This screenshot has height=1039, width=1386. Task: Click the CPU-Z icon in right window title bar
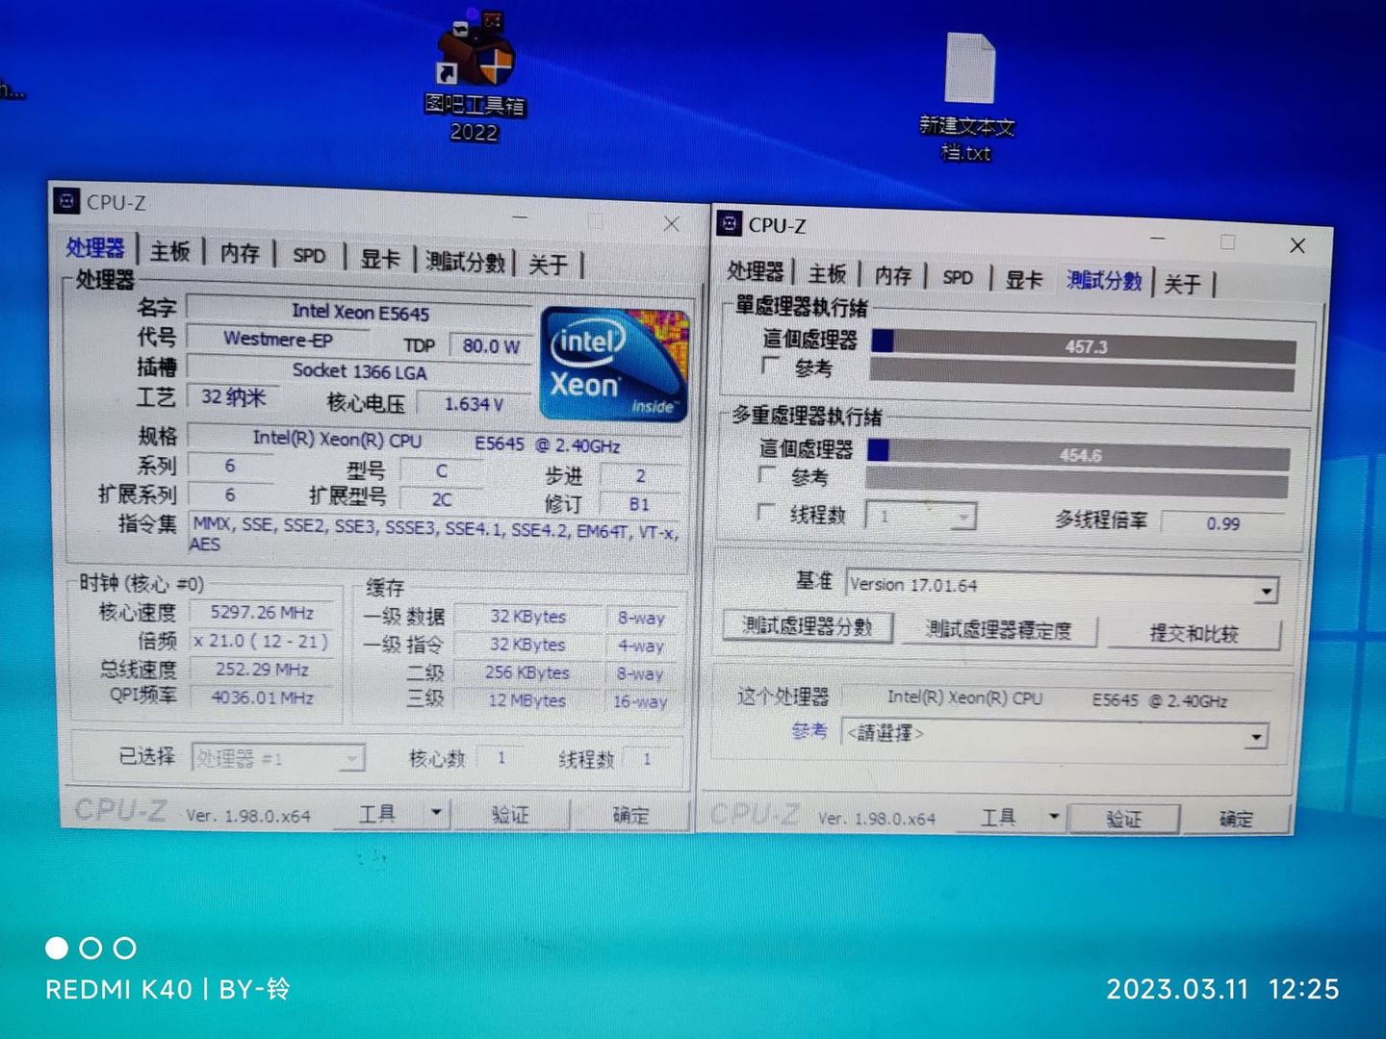[x=730, y=224]
